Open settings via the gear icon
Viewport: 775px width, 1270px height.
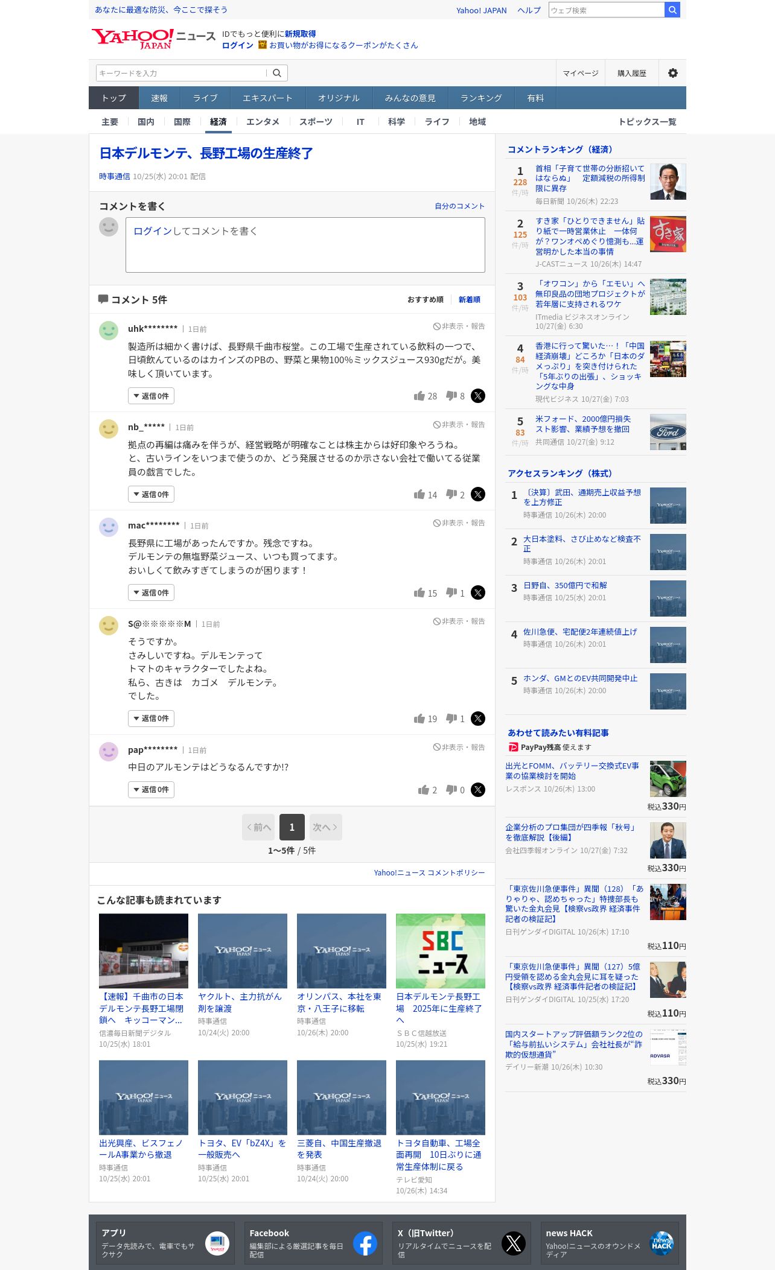pyautogui.click(x=672, y=73)
